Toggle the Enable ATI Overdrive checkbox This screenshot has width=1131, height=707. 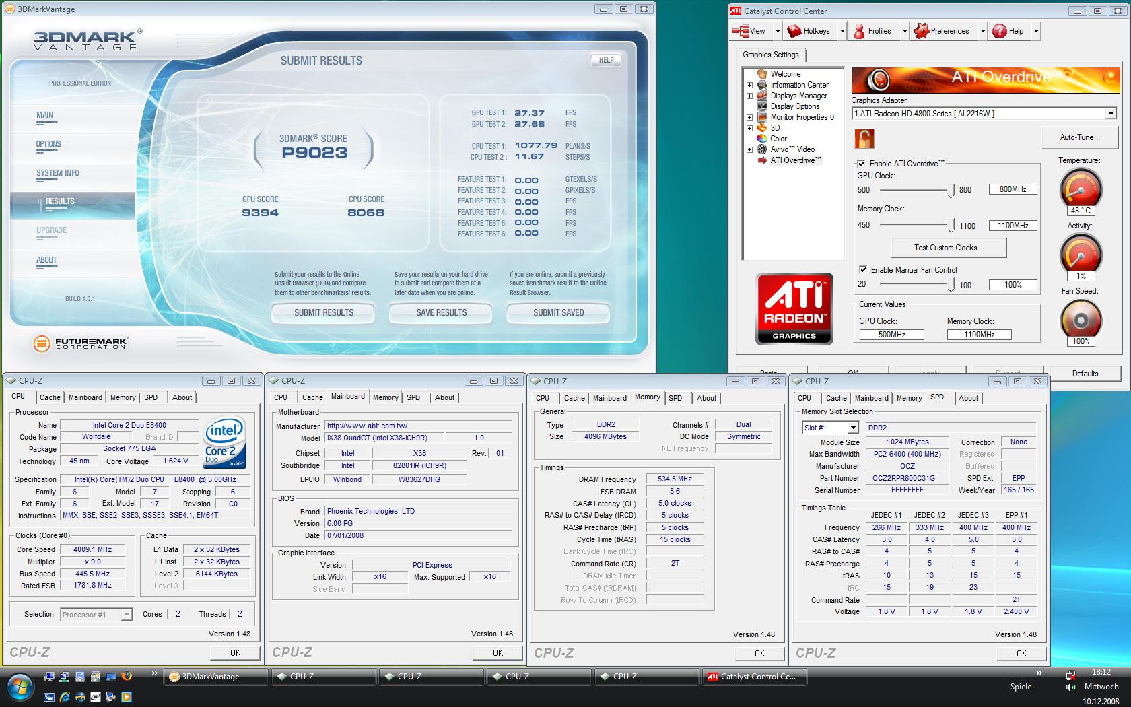pos(861,164)
